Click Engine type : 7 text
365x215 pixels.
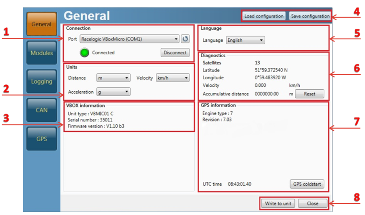point(217,113)
